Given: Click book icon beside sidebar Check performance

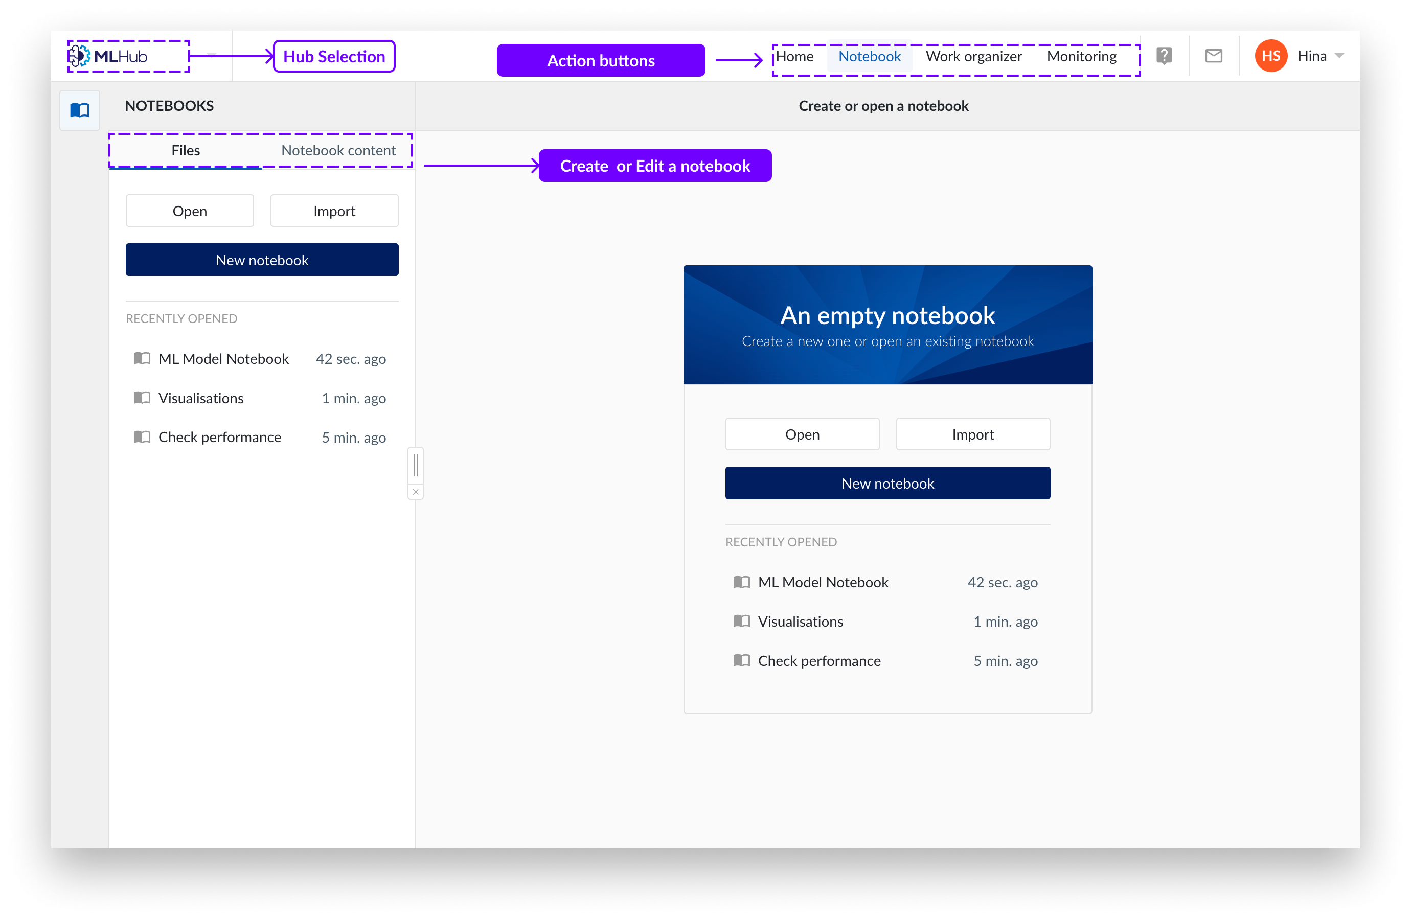Looking at the screenshot, I should coord(142,438).
